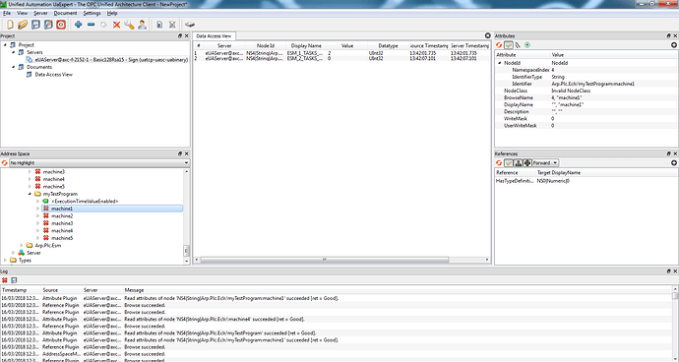Click the green cross icon in References toolbar
The height and width of the screenshot is (362, 679).
527,163
